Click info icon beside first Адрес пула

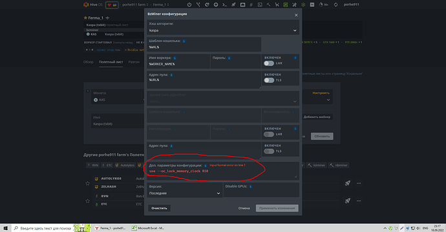(171, 75)
